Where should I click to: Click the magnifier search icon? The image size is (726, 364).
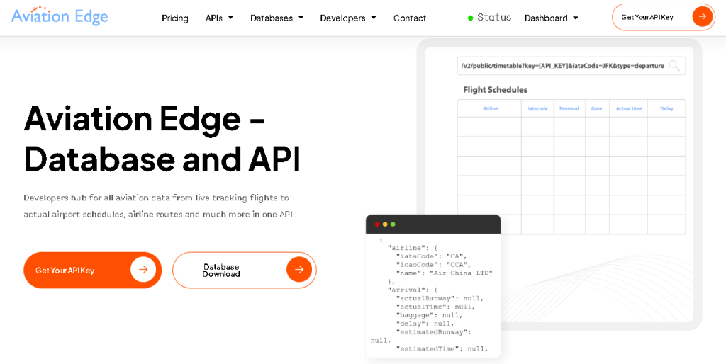point(675,66)
